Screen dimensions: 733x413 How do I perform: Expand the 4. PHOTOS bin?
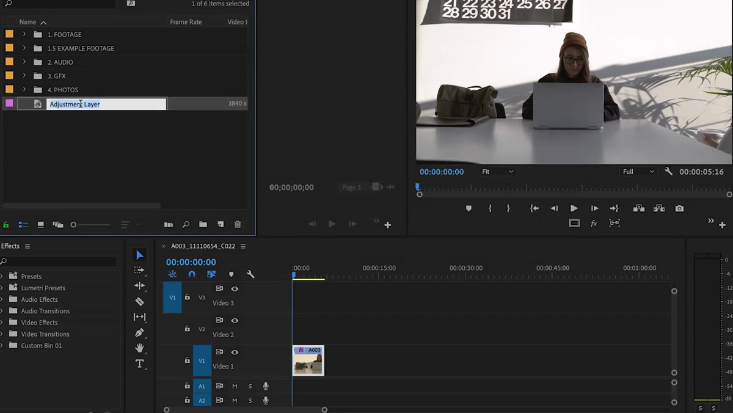pyautogui.click(x=24, y=90)
